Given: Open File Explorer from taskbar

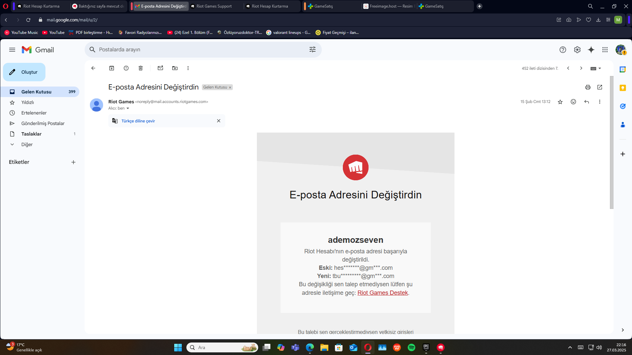Looking at the screenshot, I should tap(324, 347).
